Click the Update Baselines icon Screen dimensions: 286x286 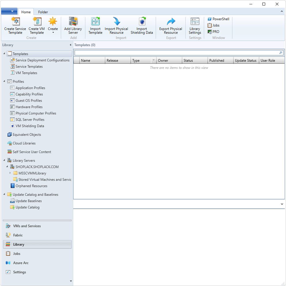[12, 201]
